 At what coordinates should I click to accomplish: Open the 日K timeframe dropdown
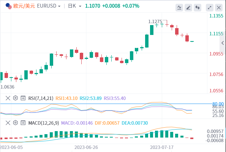(75, 6)
